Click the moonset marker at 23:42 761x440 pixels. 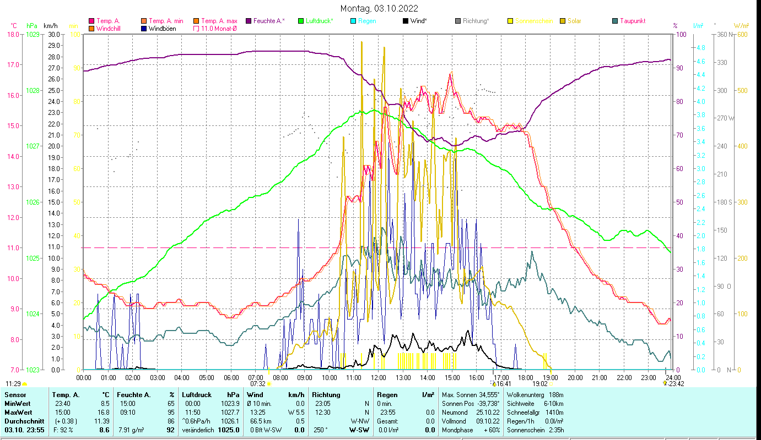(665, 384)
